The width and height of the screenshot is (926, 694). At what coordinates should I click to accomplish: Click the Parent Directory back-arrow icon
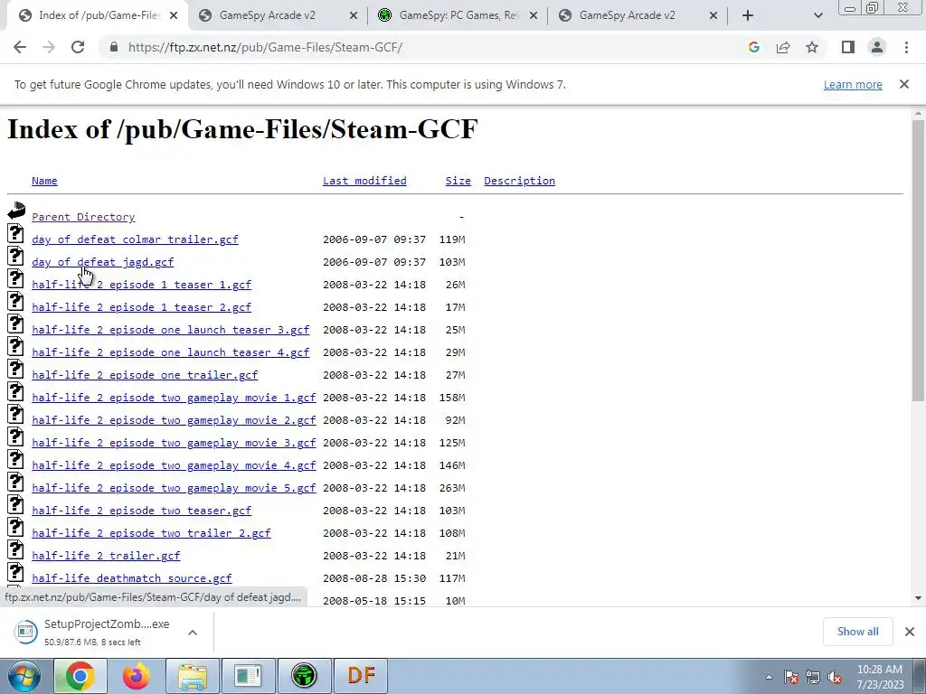tap(16, 211)
